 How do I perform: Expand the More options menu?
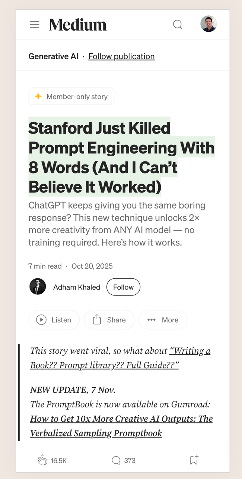(x=163, y=320)
